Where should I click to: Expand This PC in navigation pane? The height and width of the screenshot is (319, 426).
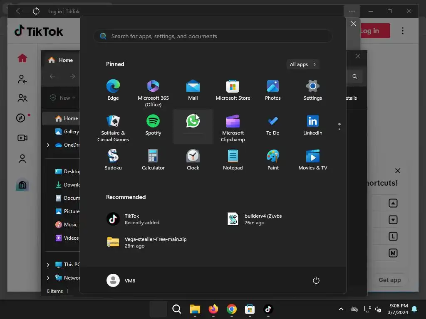(48, 265)
